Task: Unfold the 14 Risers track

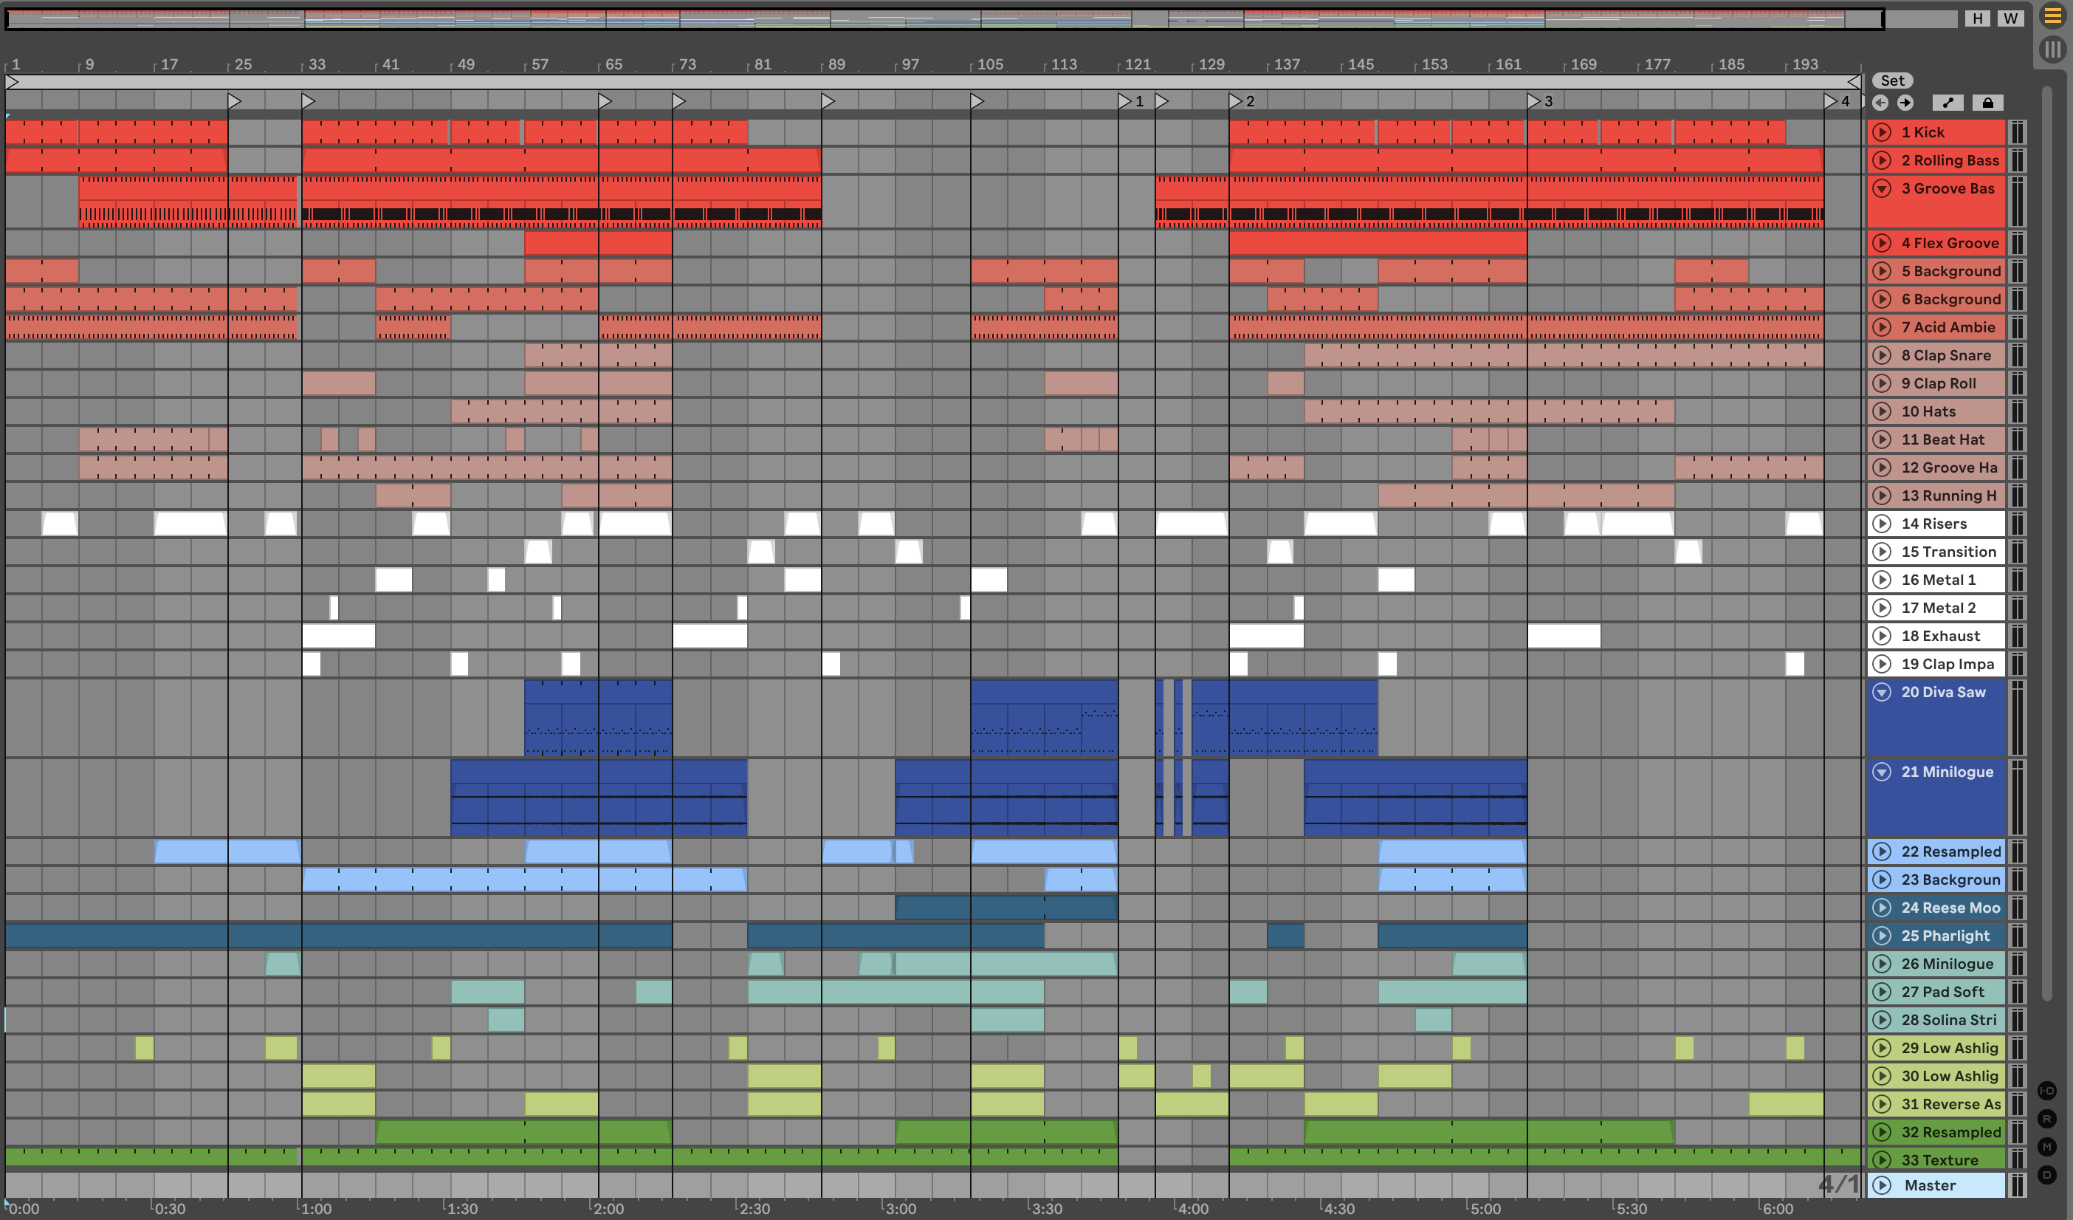Action: tap(1882, 524)
